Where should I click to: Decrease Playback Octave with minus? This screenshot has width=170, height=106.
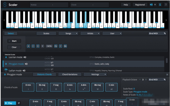coord(140,79)
